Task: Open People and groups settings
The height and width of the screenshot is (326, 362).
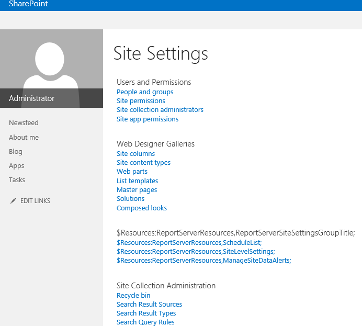Action: (145, 92)
